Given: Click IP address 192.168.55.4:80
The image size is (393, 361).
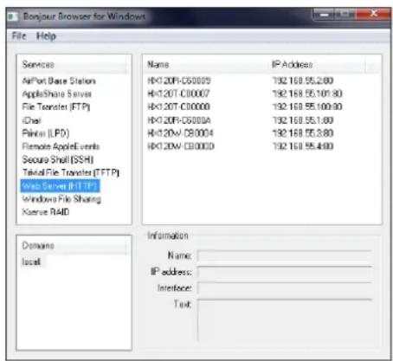Looking at the screenshot, I should tap(303, 146).
